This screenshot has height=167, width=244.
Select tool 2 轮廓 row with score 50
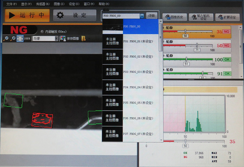point(197,46)
